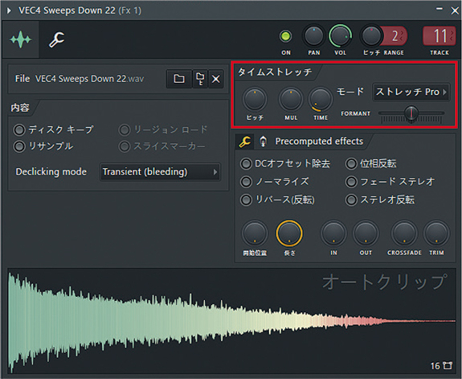Viewport: 462px width, 379px height.
Task: Click the FORMANT slider handle
Action: click(x=411, y=113)
